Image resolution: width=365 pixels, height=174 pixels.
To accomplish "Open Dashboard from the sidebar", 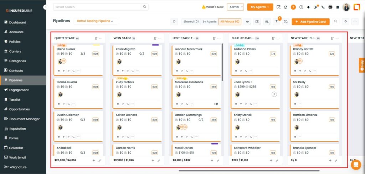I will pyautogui.click(x=17, y=22).
